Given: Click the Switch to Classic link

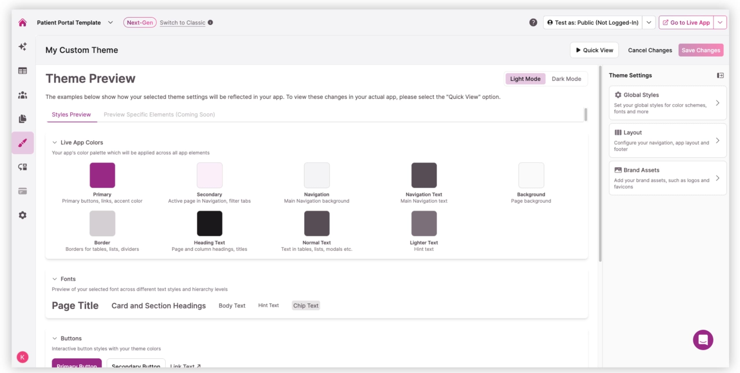Looking at the screenshot, I should click(182, 23).
